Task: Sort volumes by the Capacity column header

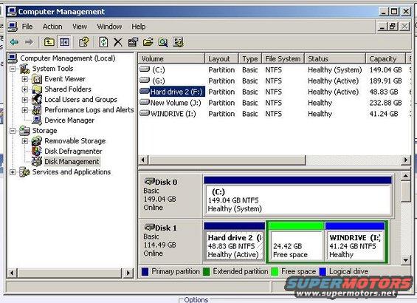Action: click(385, 58)
